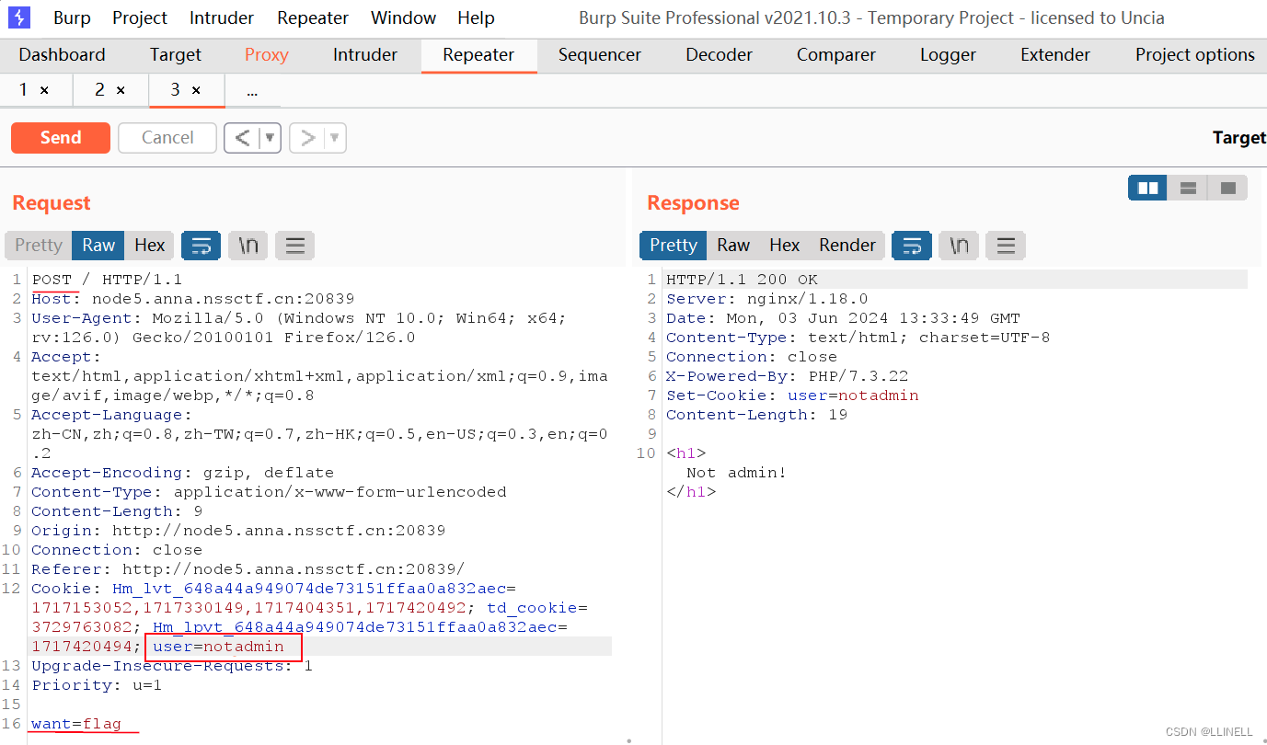The width and height of the screenshot is (1267, 745).
Task: Click the Cancel button
Action: point(167,138)
